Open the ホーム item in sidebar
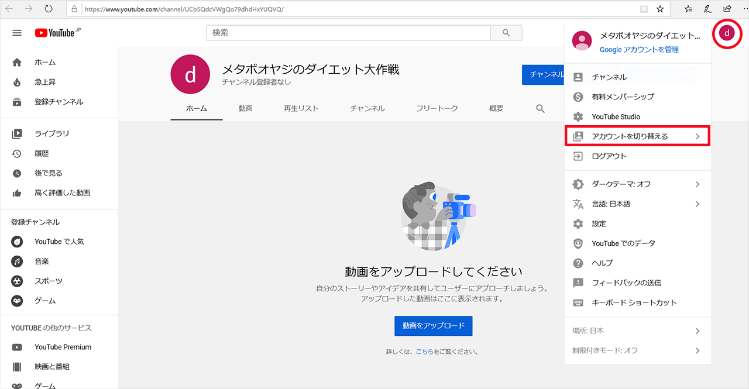 pyautogui.click(x=59, y=62)
